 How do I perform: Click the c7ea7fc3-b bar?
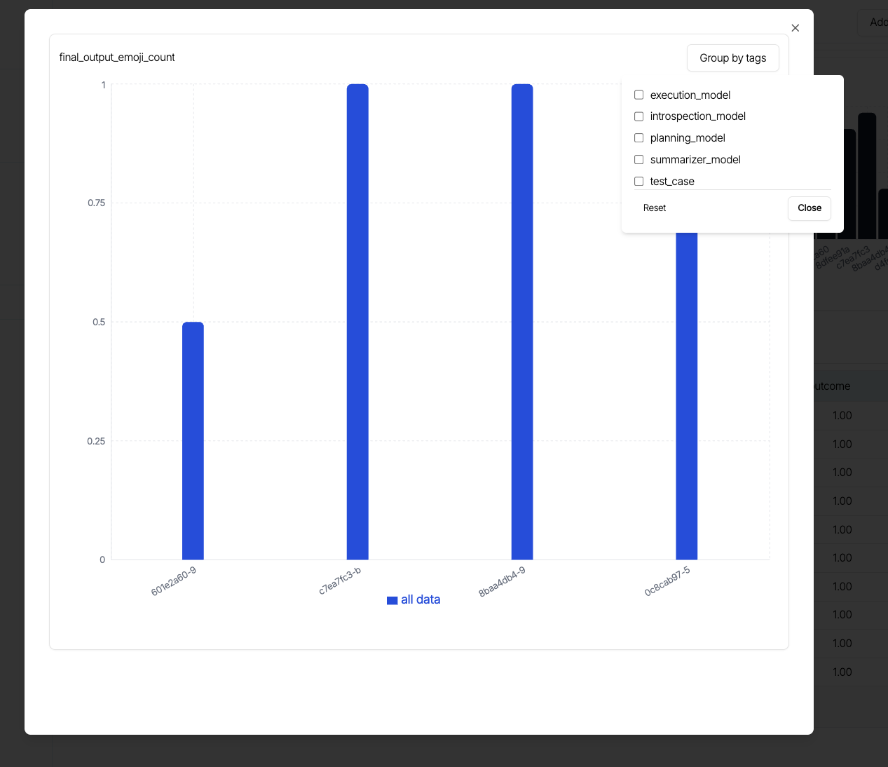(357, 322)
